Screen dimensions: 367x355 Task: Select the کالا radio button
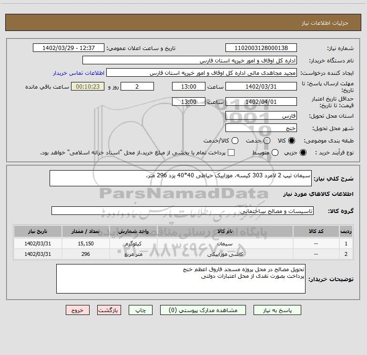click(x=292, y=141)
